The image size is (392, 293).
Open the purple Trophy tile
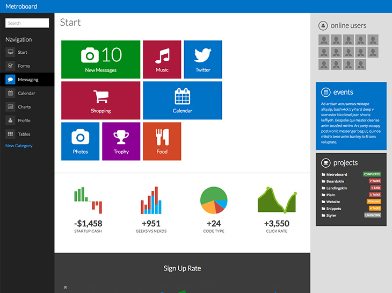[x=121, y=141]
